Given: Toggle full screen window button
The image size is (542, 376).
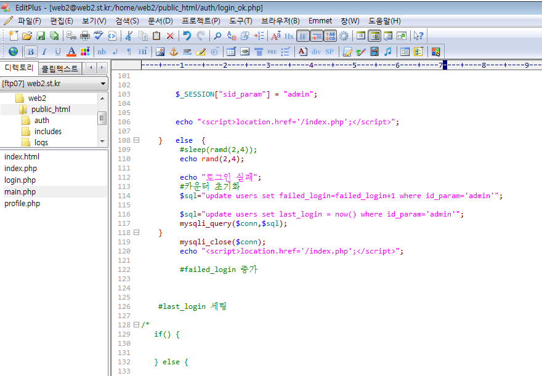Looking at the screenshot, I should coord(402,36).
